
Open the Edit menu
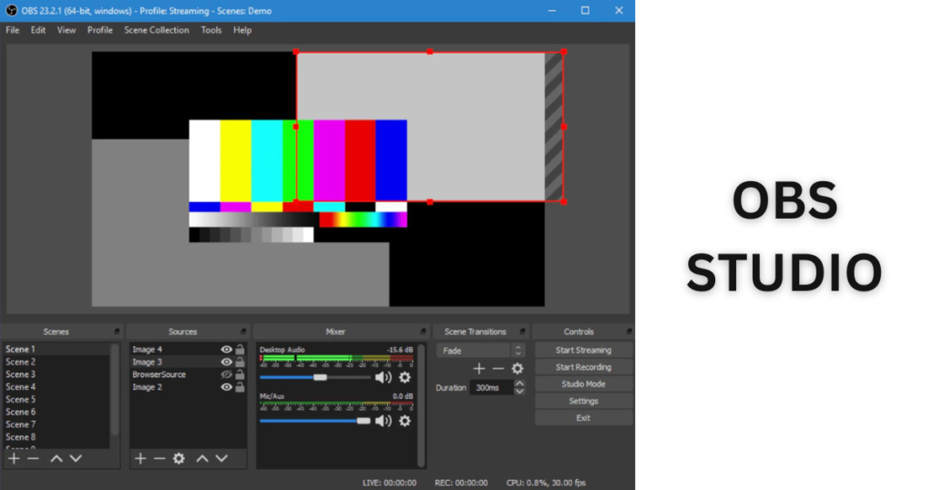(38, 30)
